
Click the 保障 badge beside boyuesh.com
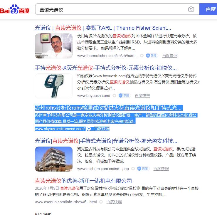[124, 95]
